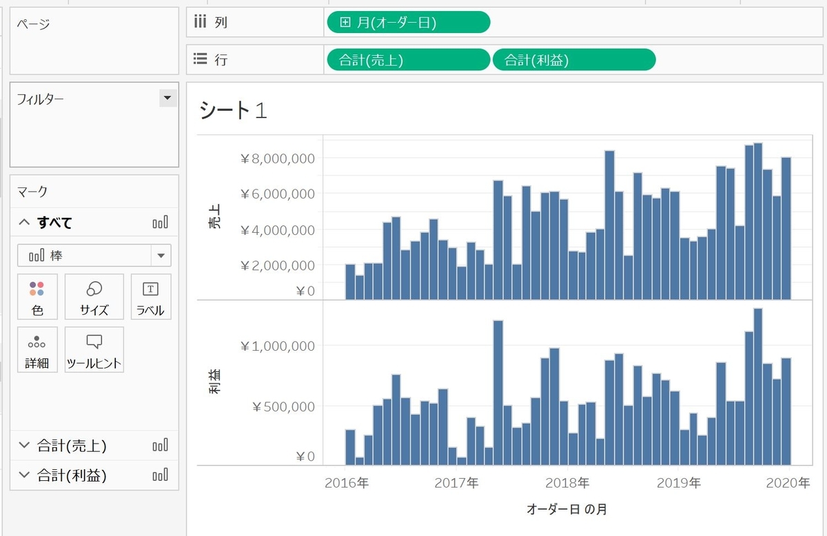Viewport: 827px width, 536px height.
Task: Click the シート 1 sheet title
Action: (x=232, y=110)
